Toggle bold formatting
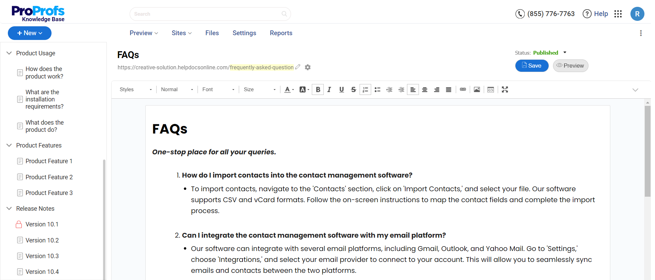This screenshot has height=280, width=655. pos(318,89)
